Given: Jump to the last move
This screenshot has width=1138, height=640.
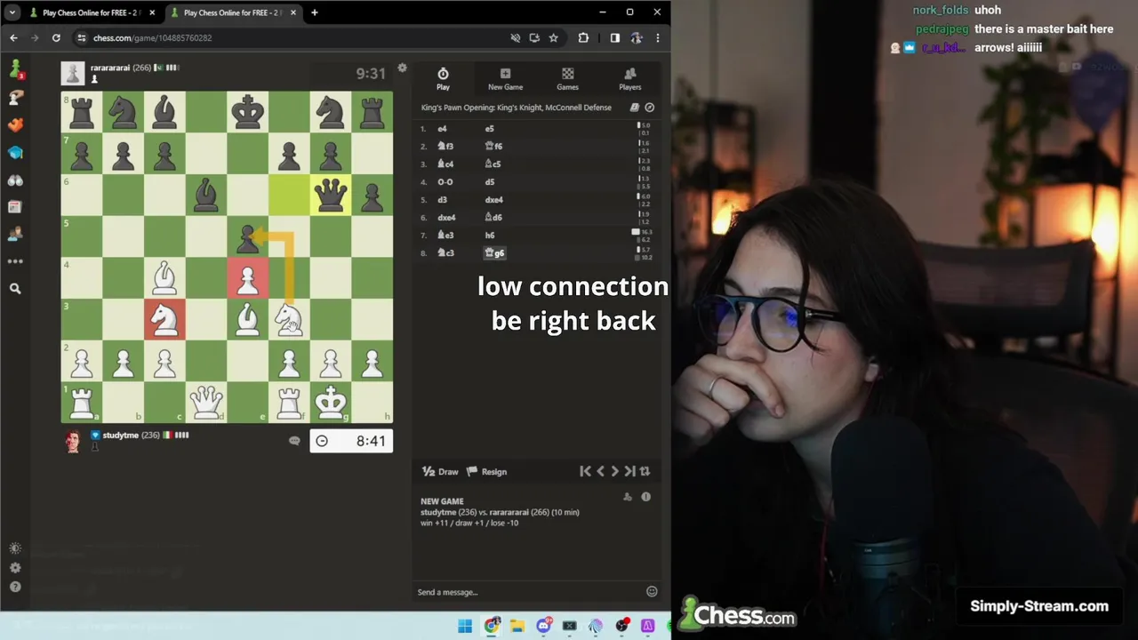Looking at the screenshot, I should [629, 471].
